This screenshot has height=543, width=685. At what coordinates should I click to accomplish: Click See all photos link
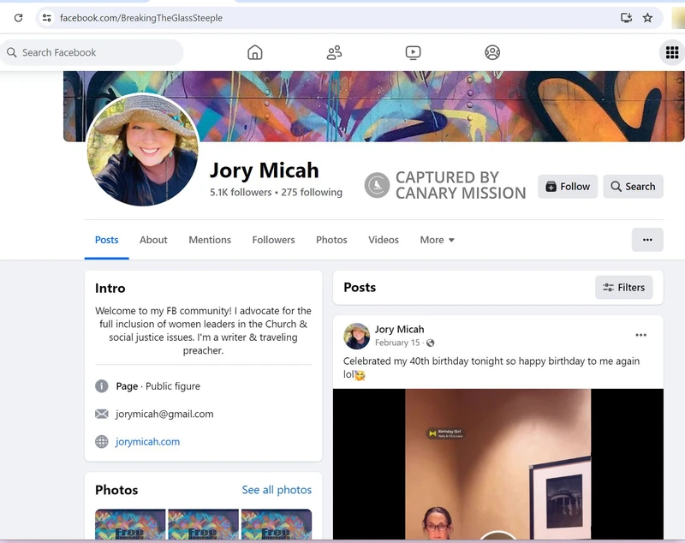click(277, 490)
